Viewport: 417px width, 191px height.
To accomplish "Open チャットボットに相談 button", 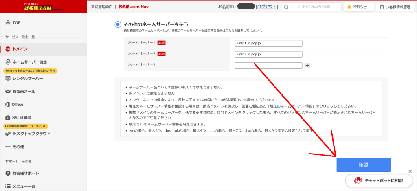I will click(379, 181).
